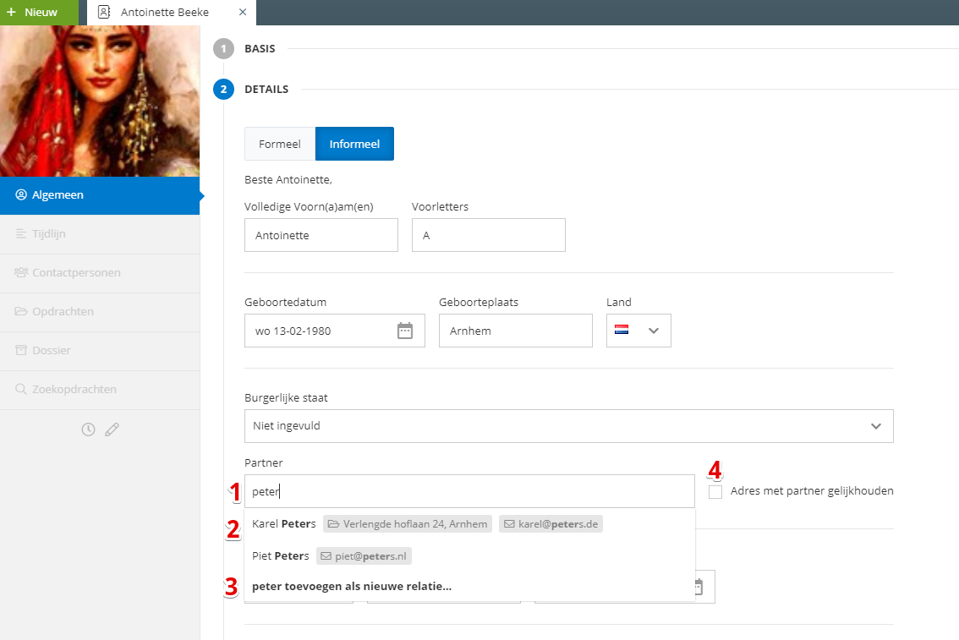959x640 pixels.
Task: Open the Opdrachten sidebar section
Action: click(100, 312)
